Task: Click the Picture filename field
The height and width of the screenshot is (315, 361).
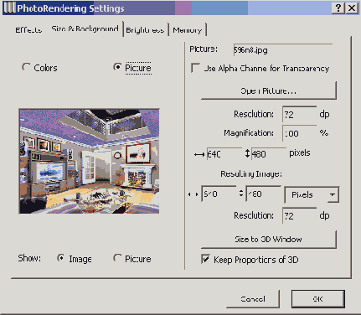Action: pos(283,50)
